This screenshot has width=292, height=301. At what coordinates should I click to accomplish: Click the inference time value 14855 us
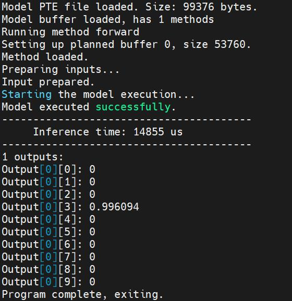(x=158, y=132)
